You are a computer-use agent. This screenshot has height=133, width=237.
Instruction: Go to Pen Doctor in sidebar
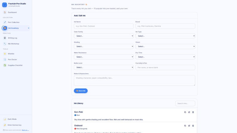pyautogui.click(x=16, y=60)
